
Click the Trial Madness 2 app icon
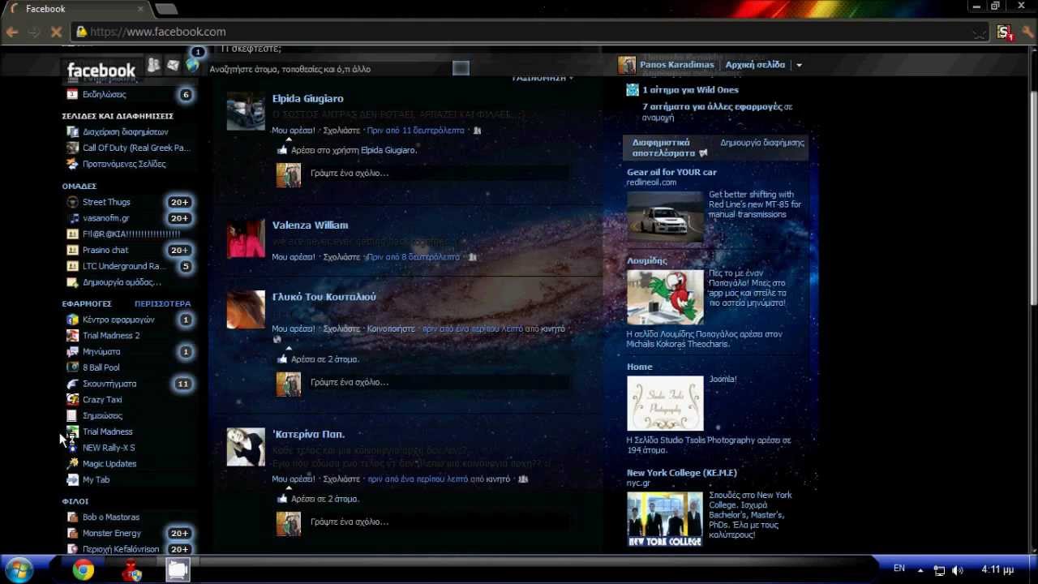pyautogui.click(x=72, y=336)
